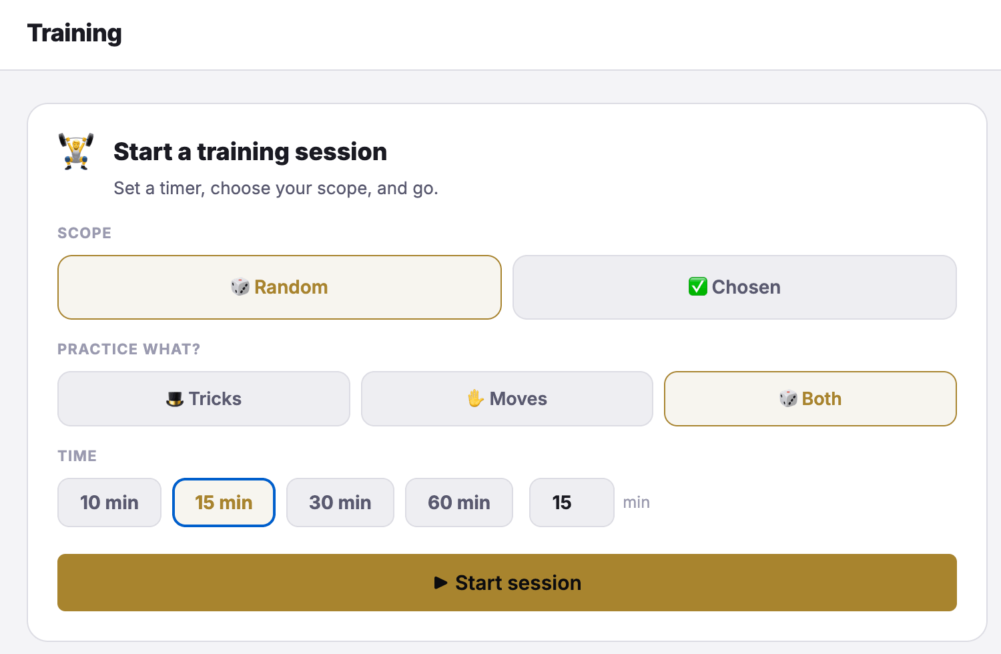Click the green checkmark icon on Chosen
Viewport: 1001px width, 654px height.
pyautogui.click(x=698, y=287)
